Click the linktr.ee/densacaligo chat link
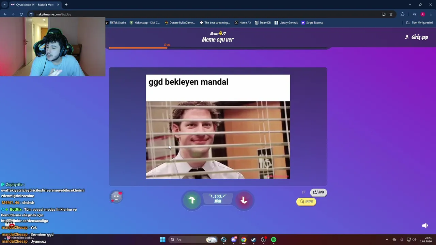Screen dimensions: 436x245 (25, 221)
